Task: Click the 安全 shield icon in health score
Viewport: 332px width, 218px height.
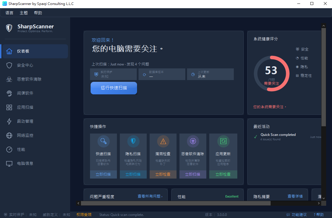Action: (298, 49)
